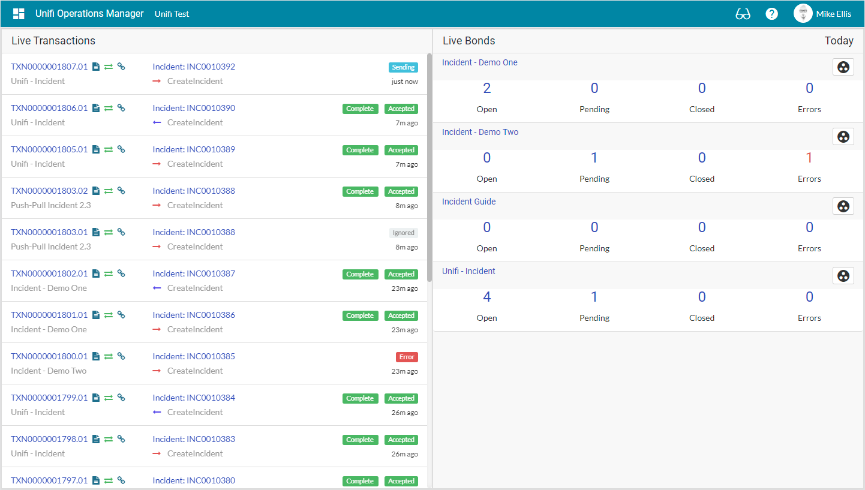Open transaction TXN0000001803.02 link

tap(49, 191)
